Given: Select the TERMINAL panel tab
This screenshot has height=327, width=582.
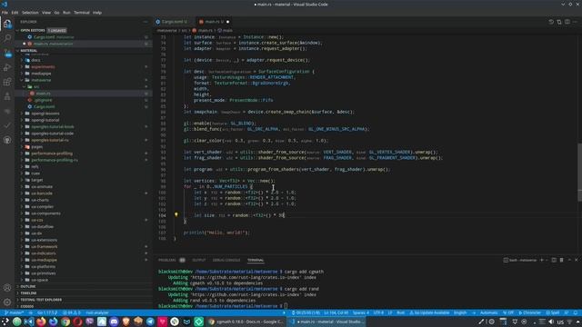Looking at the screenshot, I should (x=256, y=261).
